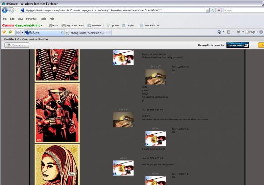
Task: Click the "Brought to you by" text
Action: [x=211, y=45]
